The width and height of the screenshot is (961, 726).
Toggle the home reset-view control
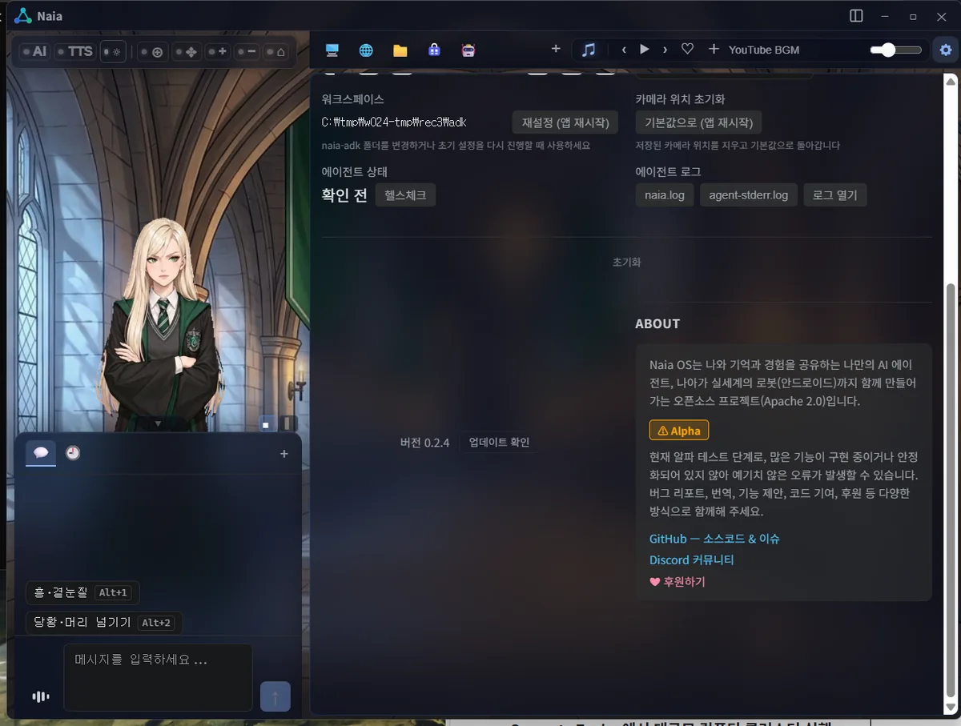(276, 52)
